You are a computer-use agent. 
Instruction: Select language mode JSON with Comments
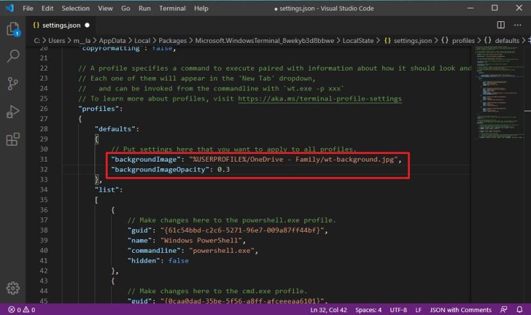point(460,310)
